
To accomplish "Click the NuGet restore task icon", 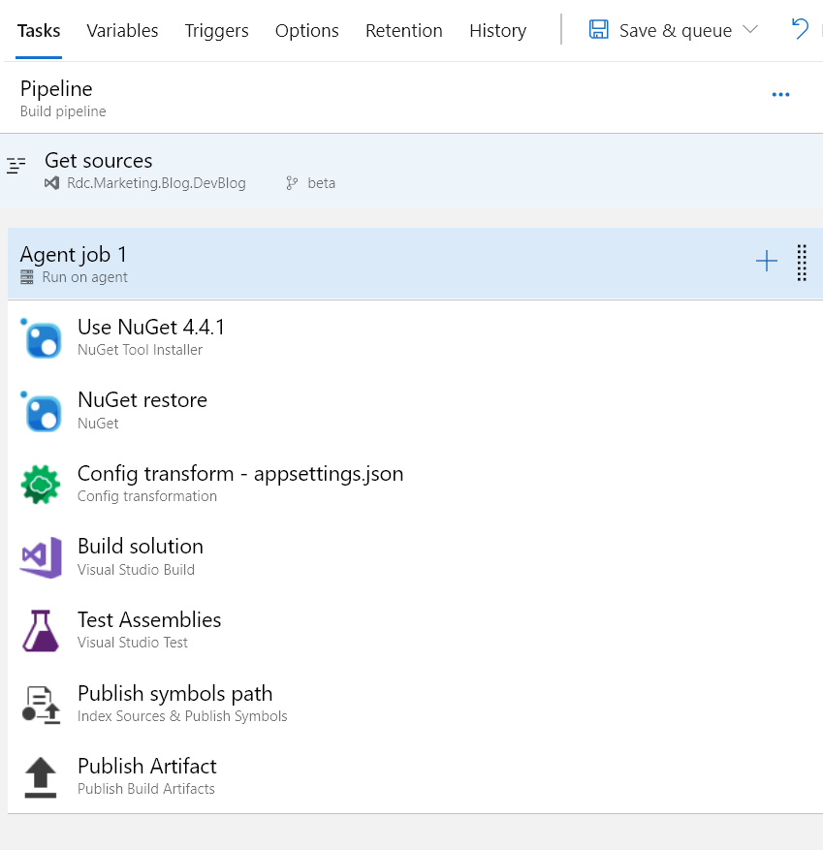I will pos(41,412).
